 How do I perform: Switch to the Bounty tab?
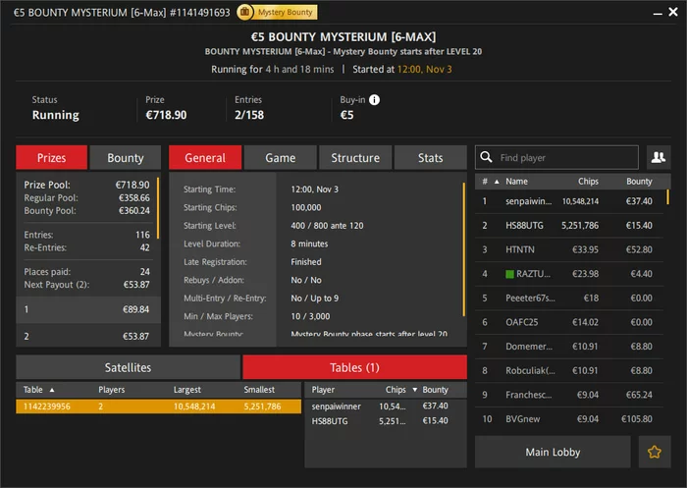coord(126,157)
